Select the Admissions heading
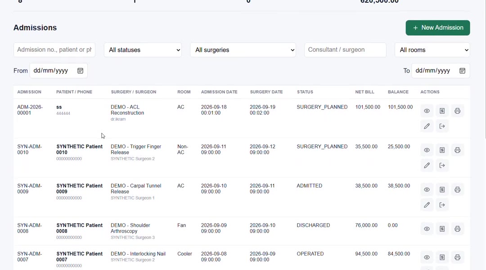 pyautogui.click(x=35, y=27)
